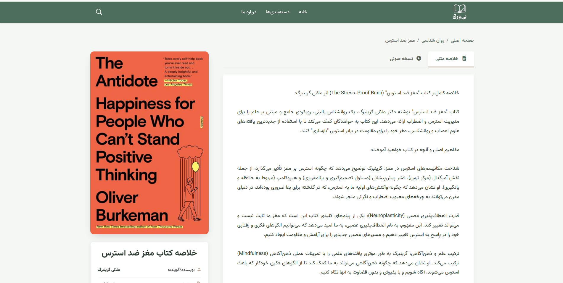
Task: Open the دسته‌بندی‌ها menu item
Action: [277, 12]
